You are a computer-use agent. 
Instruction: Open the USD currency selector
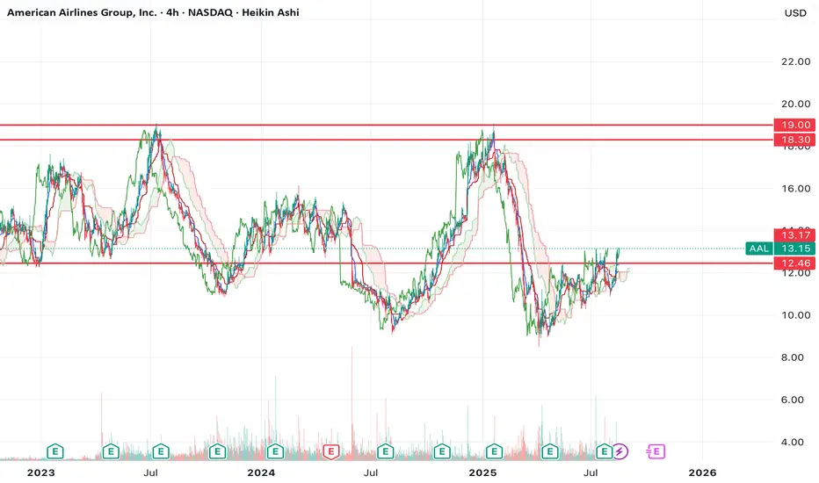tap(795, 12)
